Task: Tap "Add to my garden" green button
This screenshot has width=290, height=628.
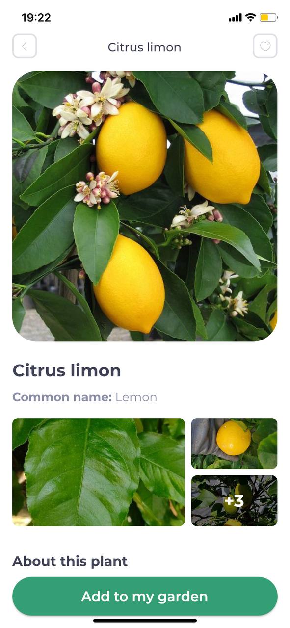Action: [145, 596]
